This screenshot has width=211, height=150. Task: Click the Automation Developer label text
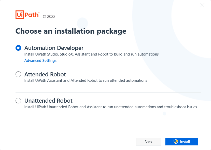click(x=54, y=48)
